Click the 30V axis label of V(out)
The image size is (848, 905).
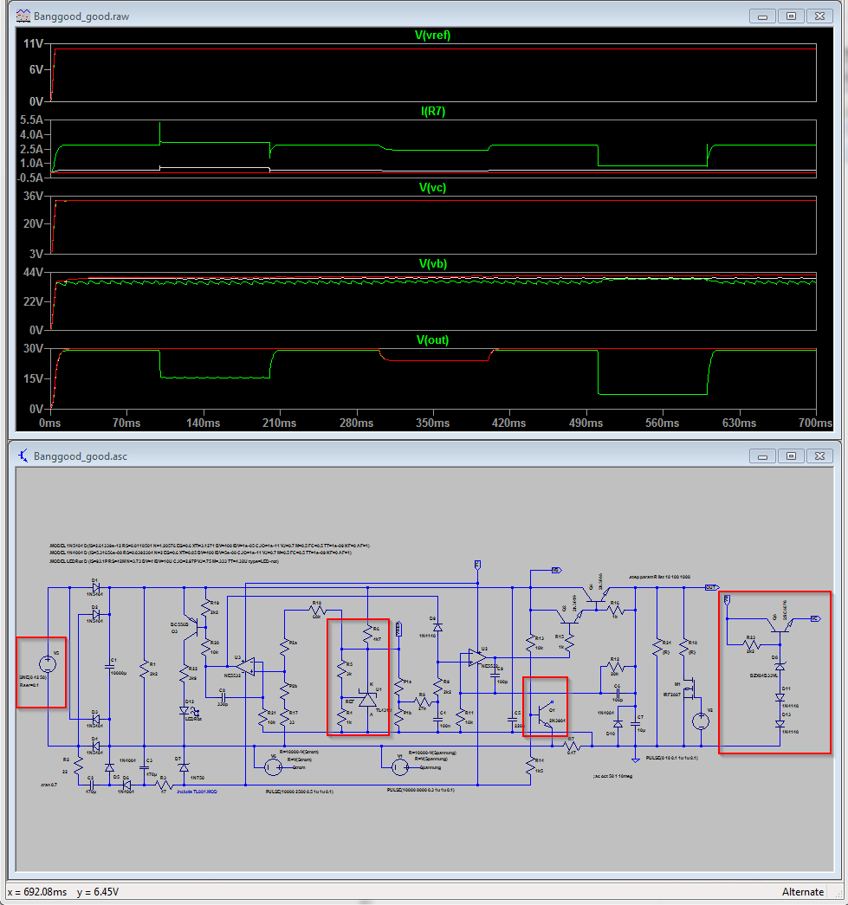click(x=33, y=349)
